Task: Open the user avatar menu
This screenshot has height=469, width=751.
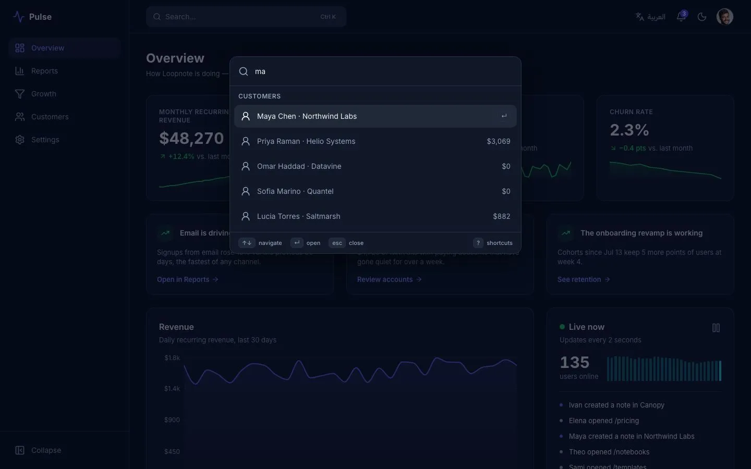Action: coord(725,17)
